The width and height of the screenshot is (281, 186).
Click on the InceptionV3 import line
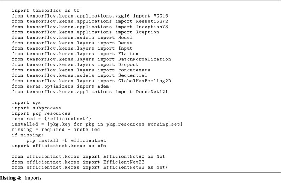90,27
